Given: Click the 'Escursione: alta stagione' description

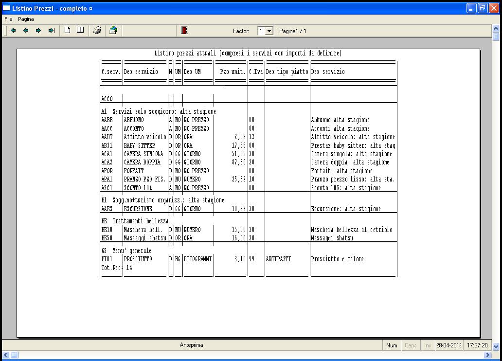Looking at the screenshot, I should 346,209.
